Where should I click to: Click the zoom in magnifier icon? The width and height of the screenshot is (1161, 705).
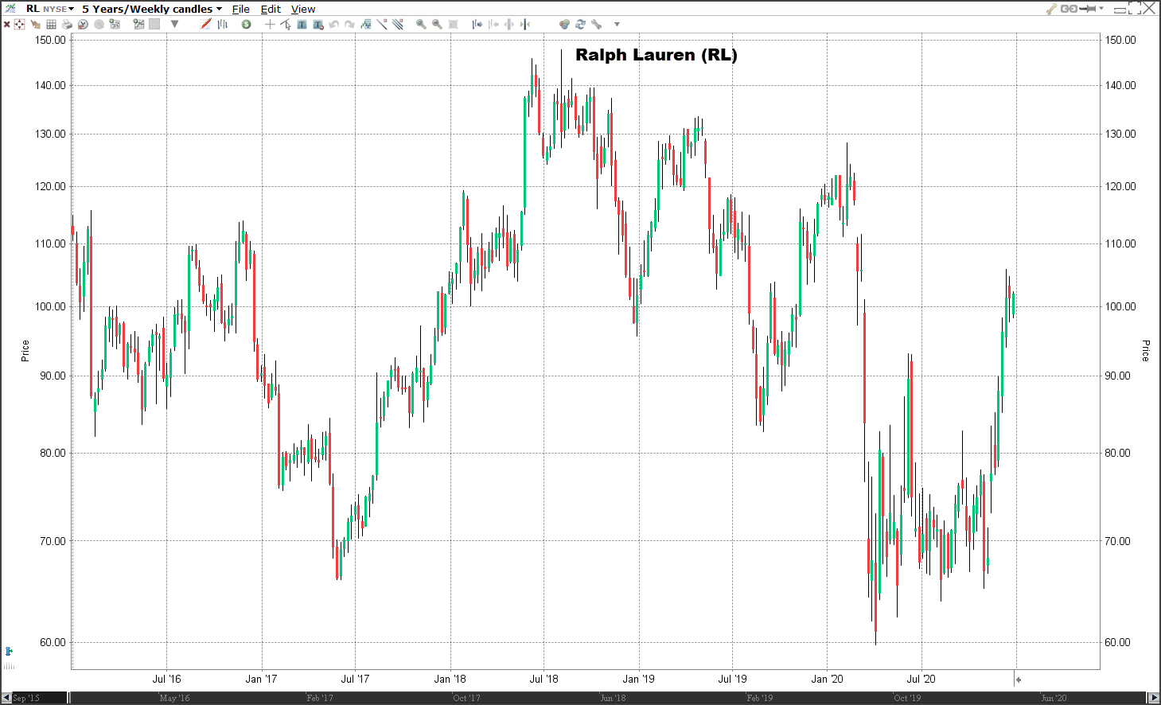[421, 25]
